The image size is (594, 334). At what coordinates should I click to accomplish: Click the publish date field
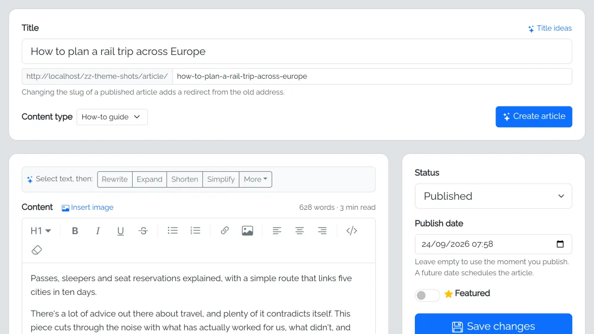pos(494,244)
